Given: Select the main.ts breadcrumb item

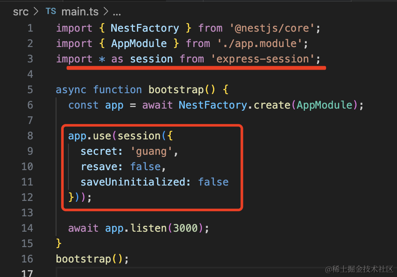Looking at the screenshot, I should click(x=80, y=12).
